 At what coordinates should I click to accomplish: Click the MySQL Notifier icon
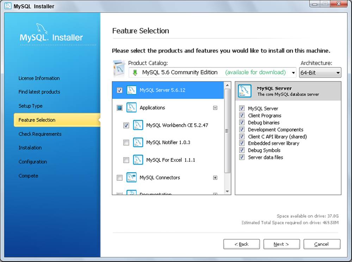[138, 142]
